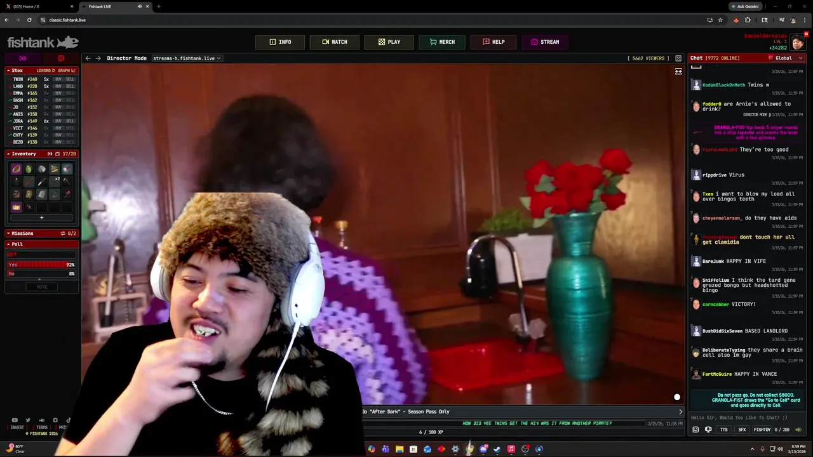Buy LAND stock
Viewport: 813px width, 457px height.
58,86
